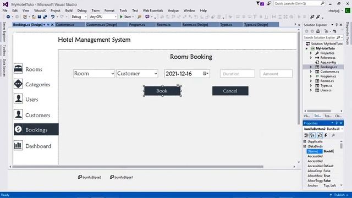Click the Cancel button on the form
Screen dimensions: 352x198
pyautogui.click(x=230, y=91)
